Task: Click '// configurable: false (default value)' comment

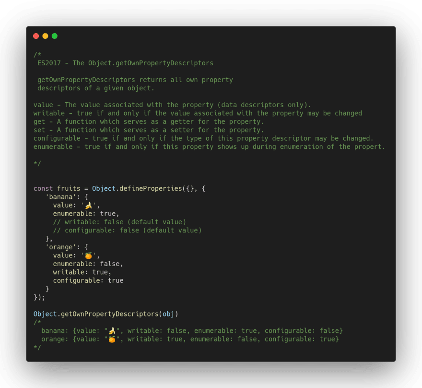Action: point(127,230)
